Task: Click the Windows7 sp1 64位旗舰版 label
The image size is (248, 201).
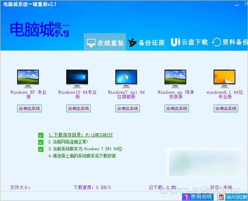Action: [x=126, y=95]
